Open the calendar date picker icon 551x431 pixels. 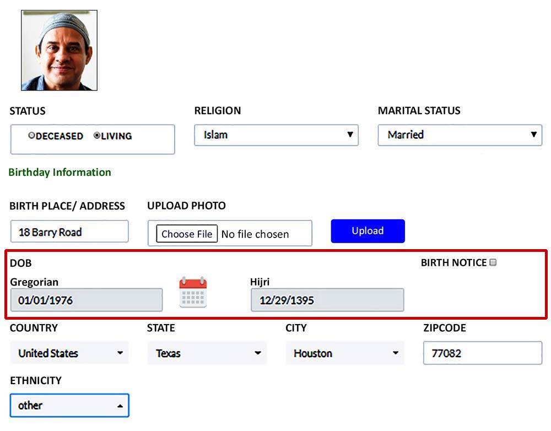pyautogui.click(x=192, y=292)
